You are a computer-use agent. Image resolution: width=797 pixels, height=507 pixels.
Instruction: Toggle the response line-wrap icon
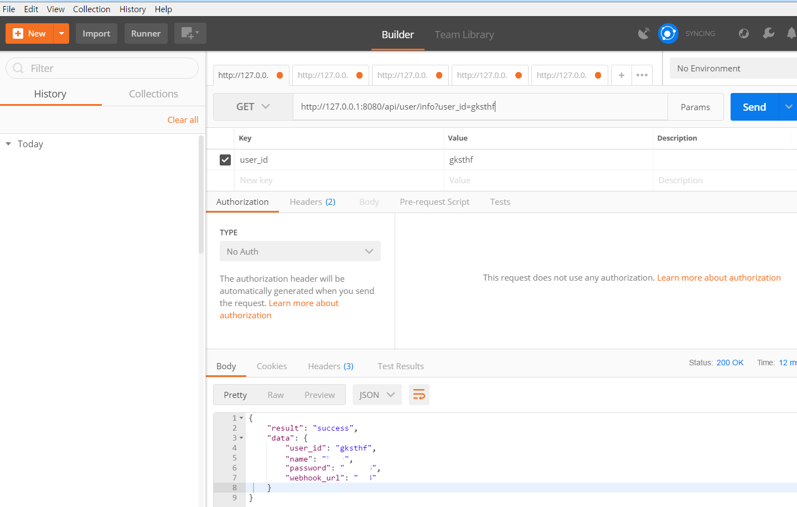point(419,395)
